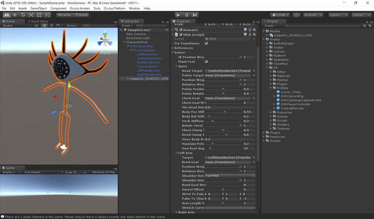Open the Layers dropdown

[x=338, y=15]
